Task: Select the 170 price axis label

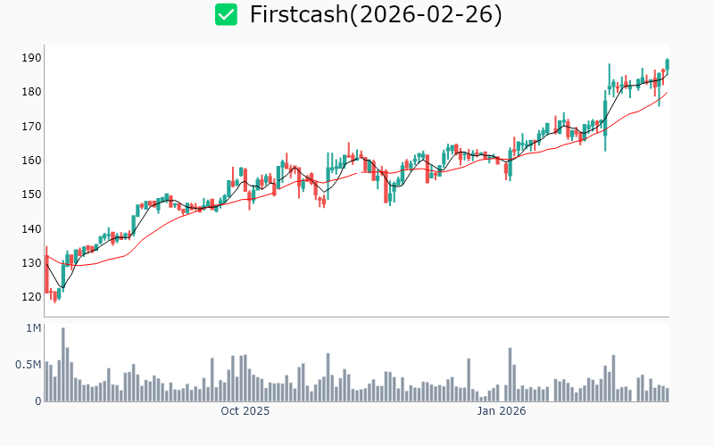Action: point(33,127)
